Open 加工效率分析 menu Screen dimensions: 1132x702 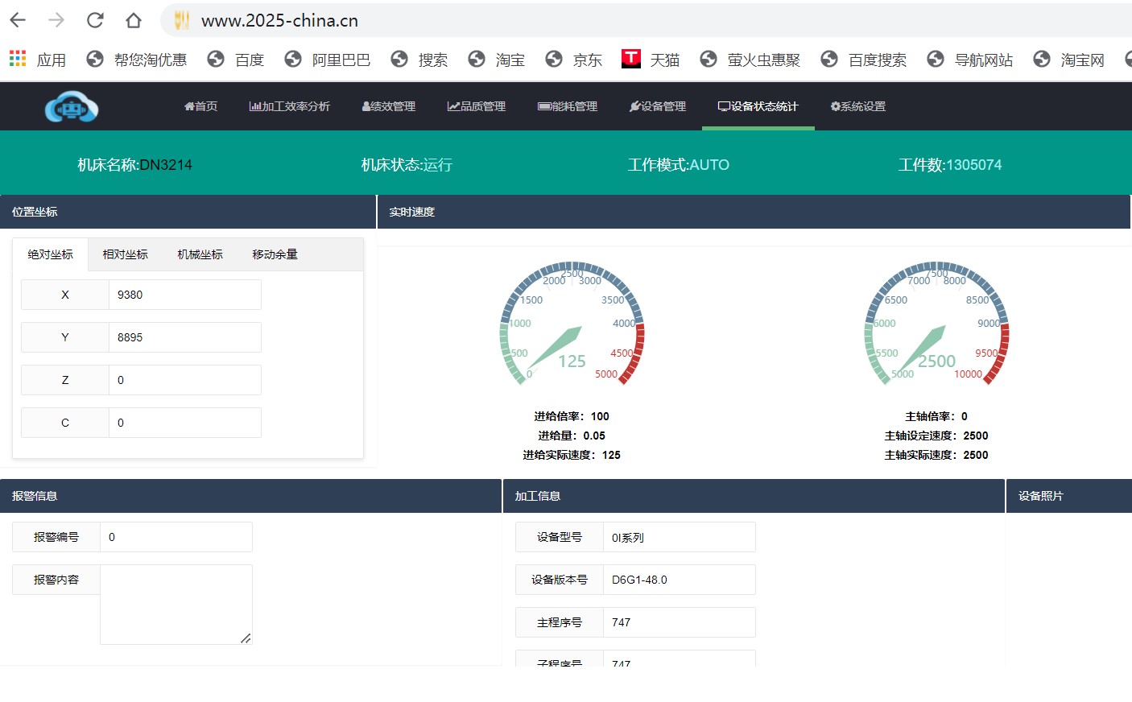[290, 106]
